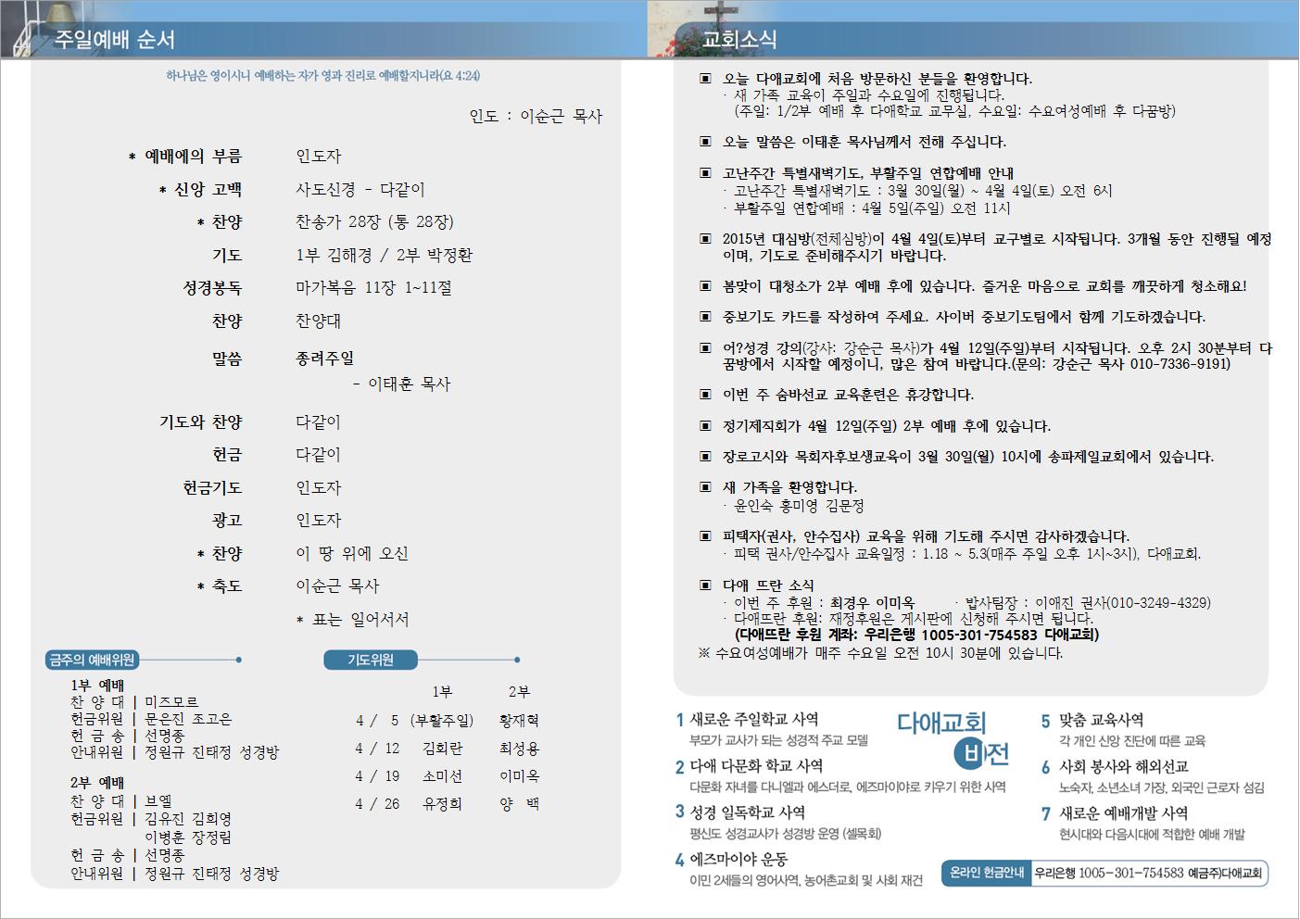This screenshot has height=919, width=1300.
Task: Click the 주일예배 순서 header title
Action: pos(115,40)
